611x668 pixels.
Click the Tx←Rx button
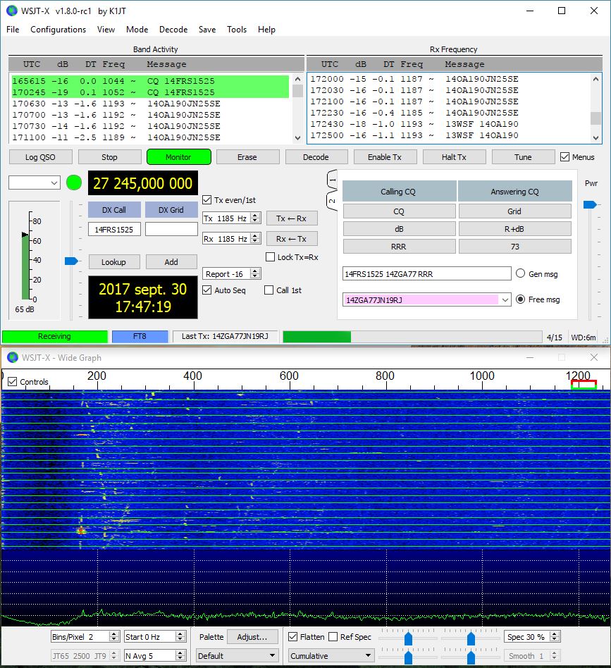tap(292, 218)
